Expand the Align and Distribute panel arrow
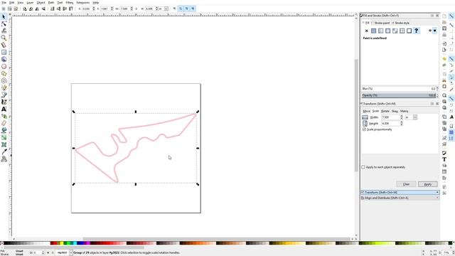Viewport: 455px width, 256px height. click(437, 198)
